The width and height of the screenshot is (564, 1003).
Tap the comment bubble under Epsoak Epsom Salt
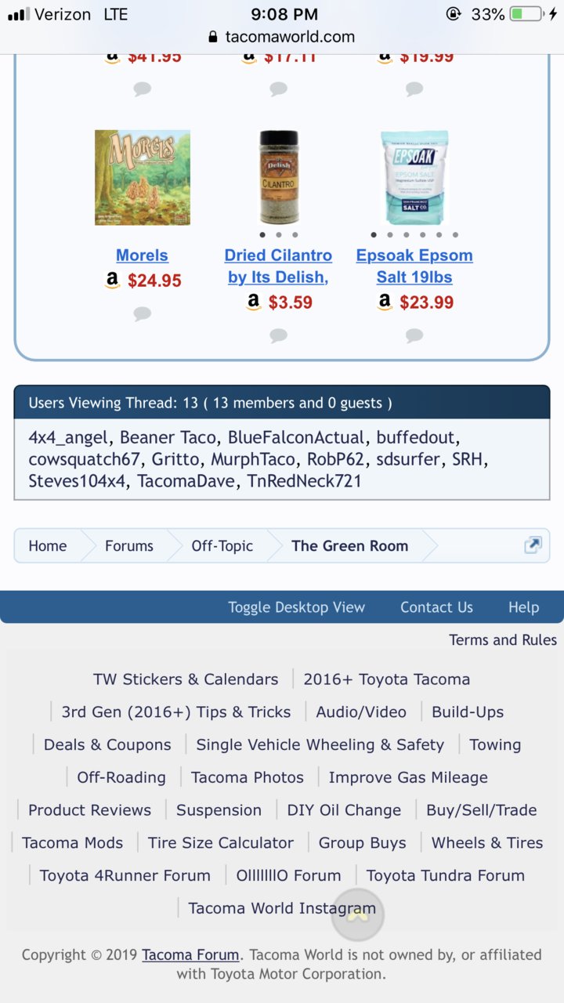point(414,336)
